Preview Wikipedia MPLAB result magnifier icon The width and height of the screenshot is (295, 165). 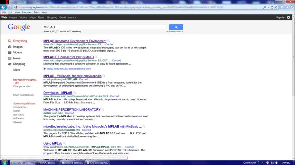[104, 76]
